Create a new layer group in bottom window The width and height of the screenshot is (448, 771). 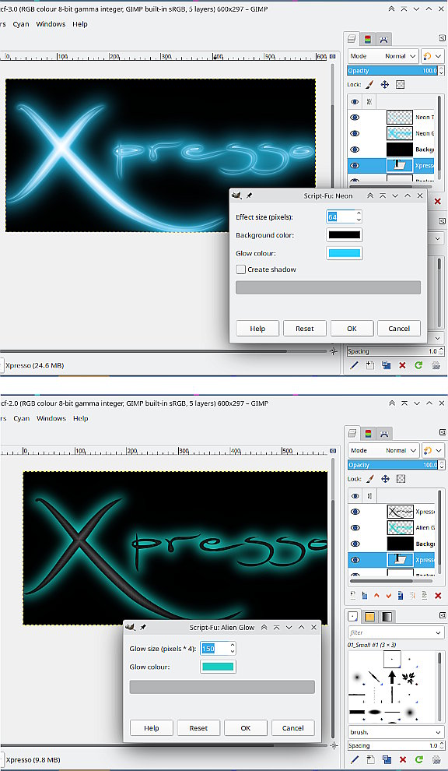point(365,596)
